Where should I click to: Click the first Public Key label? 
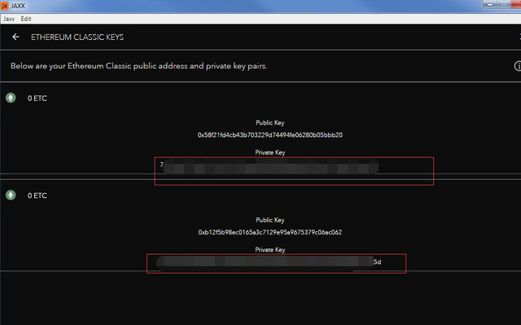click(x=269, y=123)
